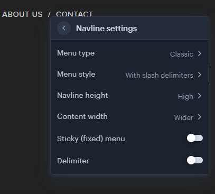Toggle the Sticky (fixed) menu switch
Image resolution: width=215 pixels, height=194 pixels.
195,138
